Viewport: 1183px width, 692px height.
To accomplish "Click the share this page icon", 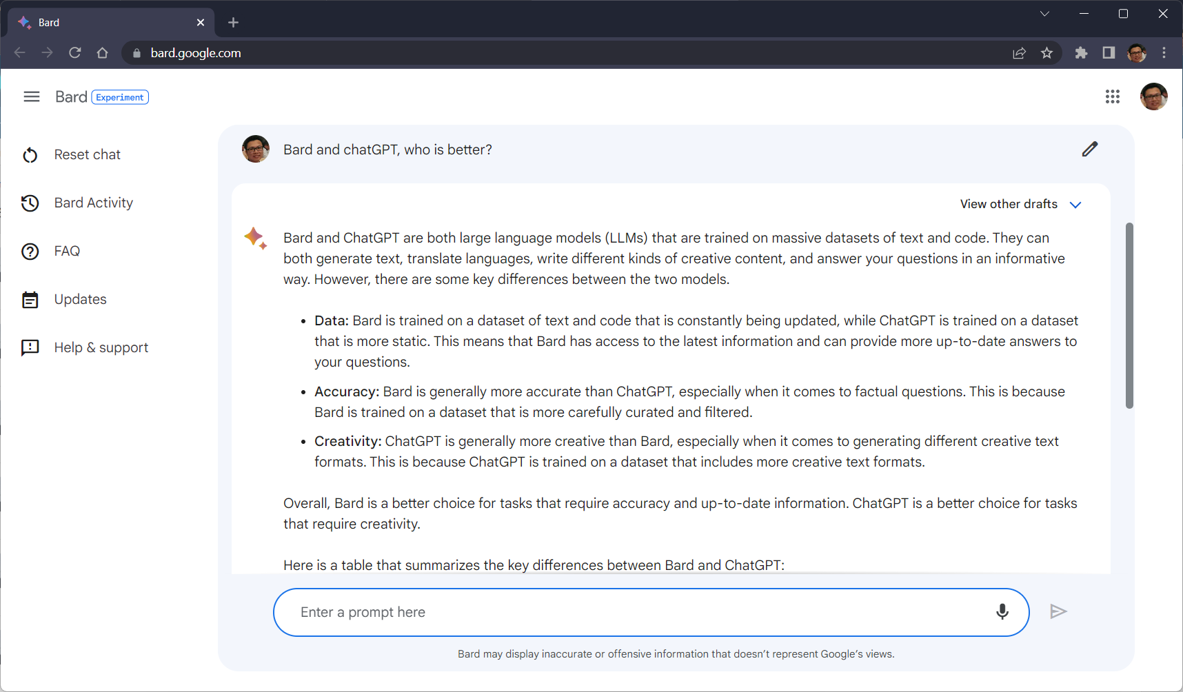I will coord(1019,53).
